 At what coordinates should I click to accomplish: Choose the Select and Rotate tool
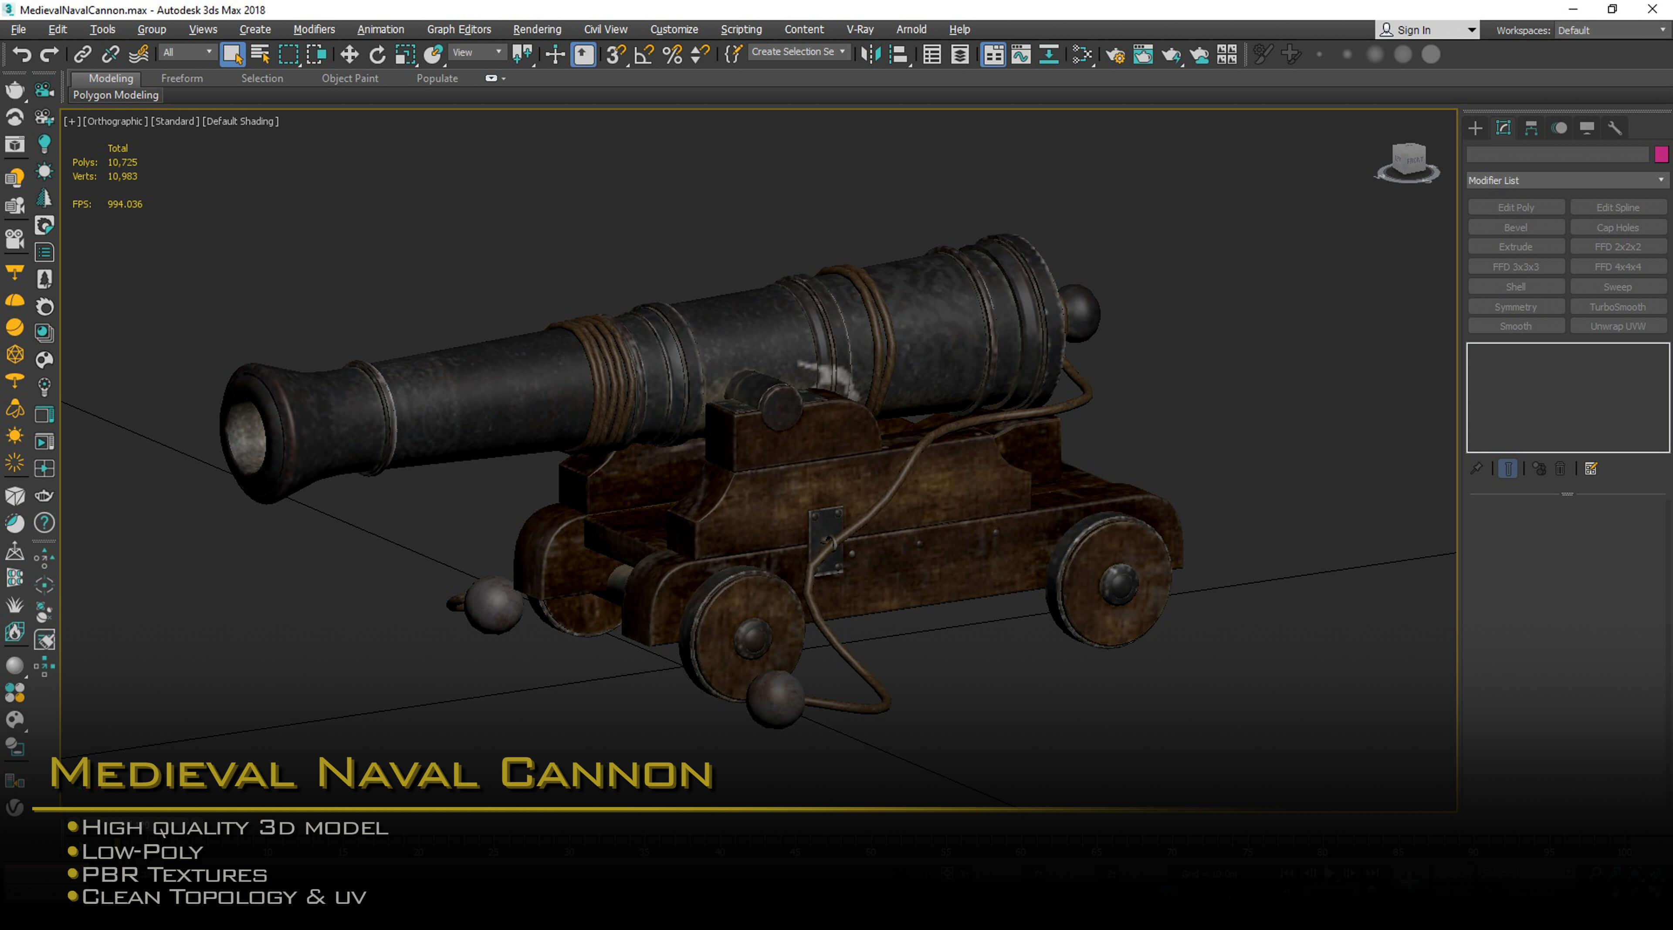pos(377,54)
